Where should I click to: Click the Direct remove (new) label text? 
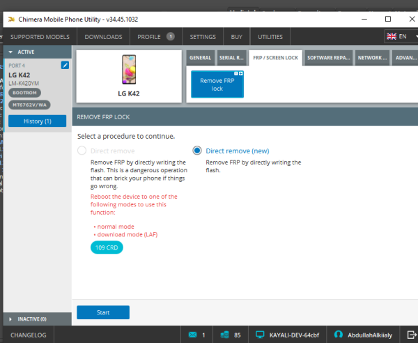click(238, 151)
